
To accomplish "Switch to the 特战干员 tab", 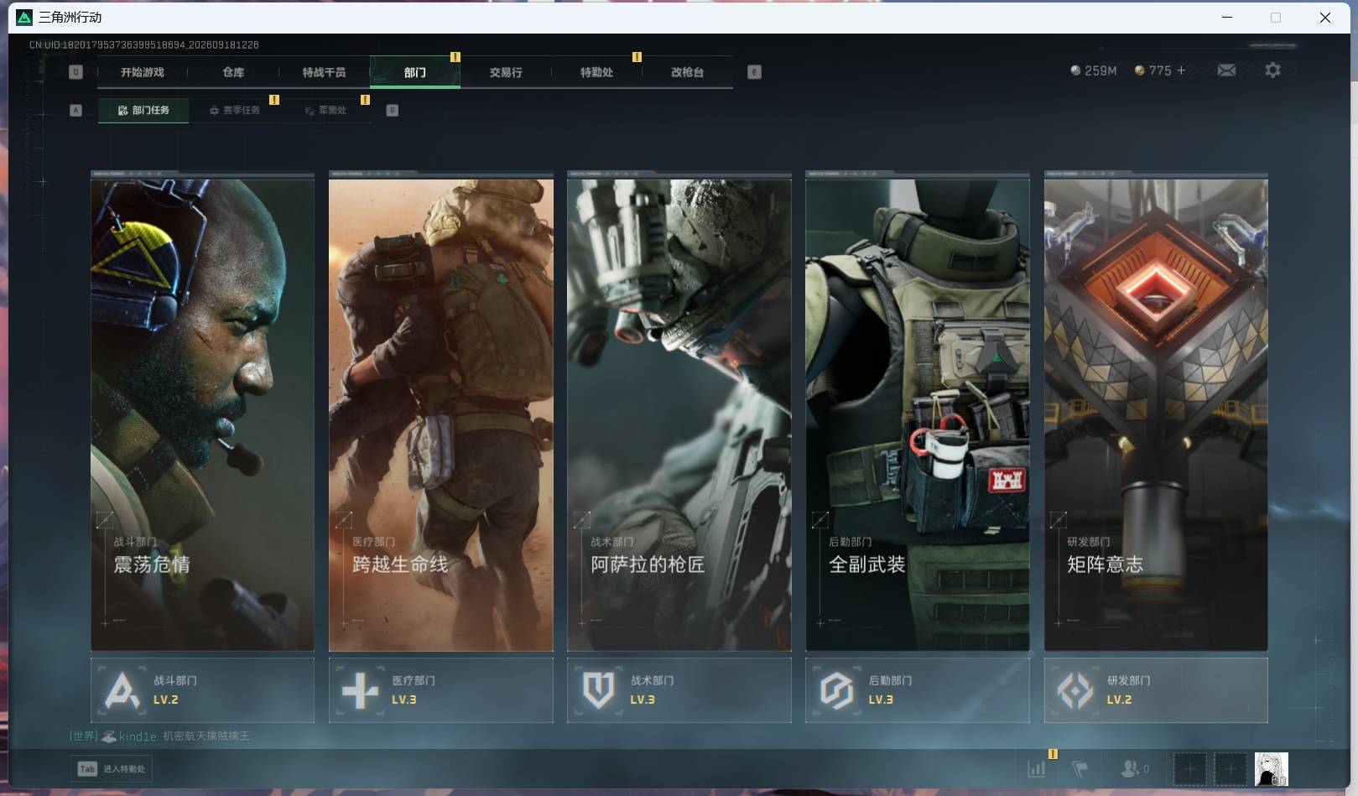I will 324,72.
